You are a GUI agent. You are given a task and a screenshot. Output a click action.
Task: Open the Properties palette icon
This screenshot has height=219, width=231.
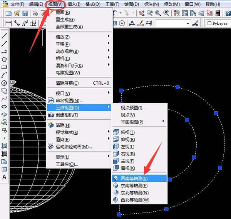176,13
